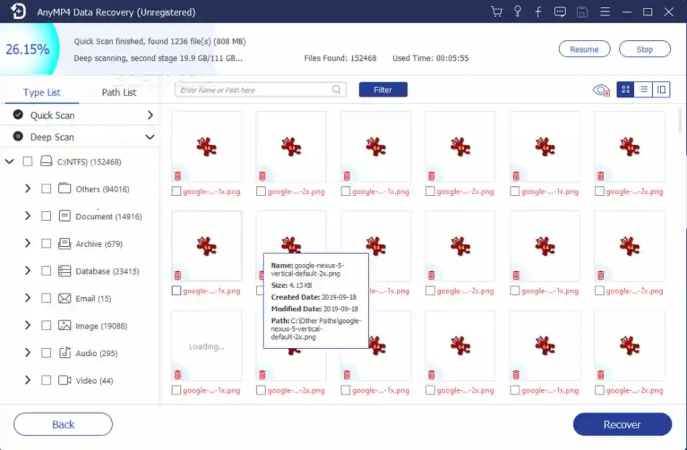Switch to the Path List tab
Viewport: 687px width, 450px height.
[119, 92]
